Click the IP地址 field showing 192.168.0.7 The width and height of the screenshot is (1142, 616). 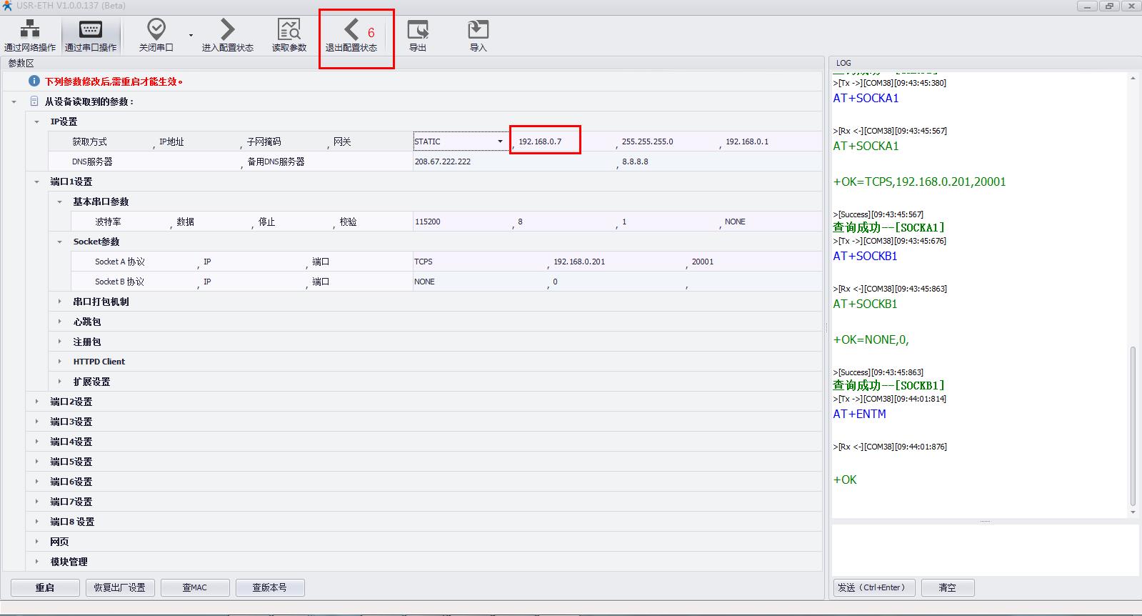click(544, 141)
